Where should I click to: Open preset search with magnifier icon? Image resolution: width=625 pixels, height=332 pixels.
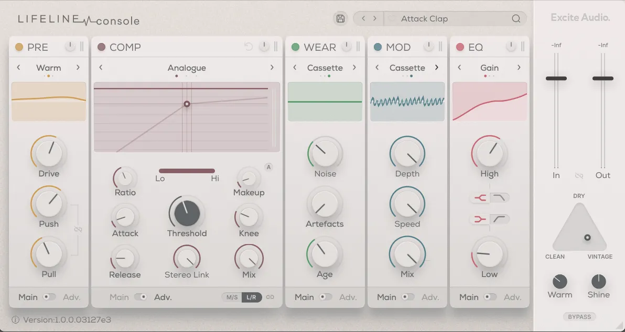pos(516,19)
